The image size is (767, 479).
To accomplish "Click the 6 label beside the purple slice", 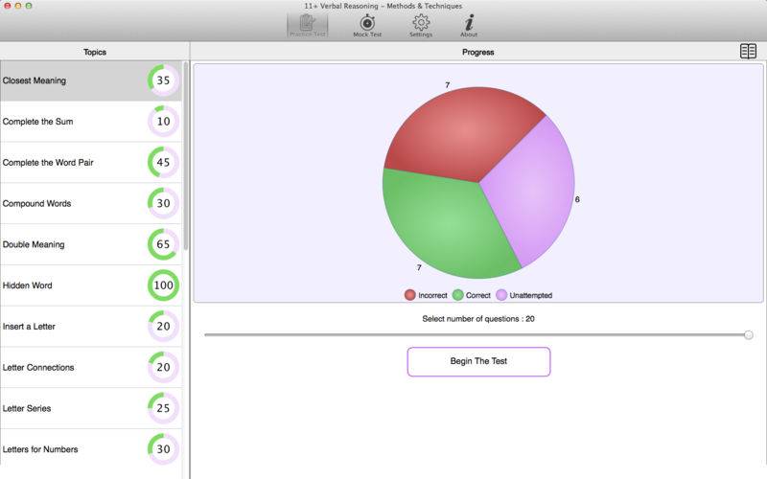I will (x=577, y=199).
